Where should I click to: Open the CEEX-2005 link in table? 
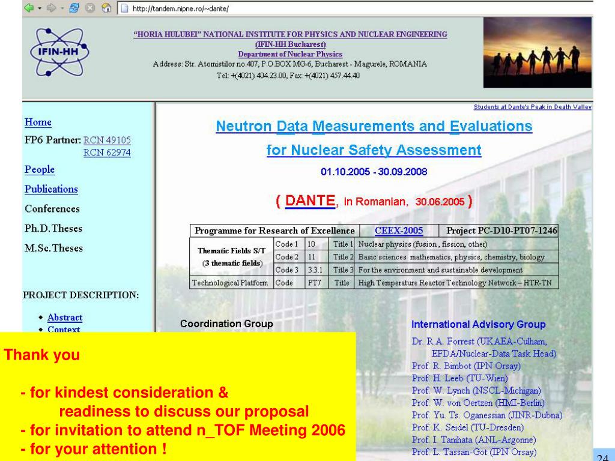[x=399, y=230]
